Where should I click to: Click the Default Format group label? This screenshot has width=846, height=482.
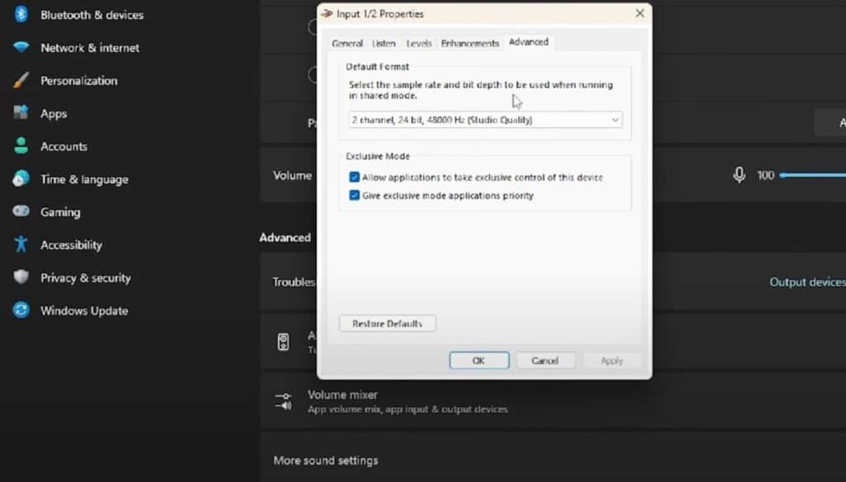point(377,66)
